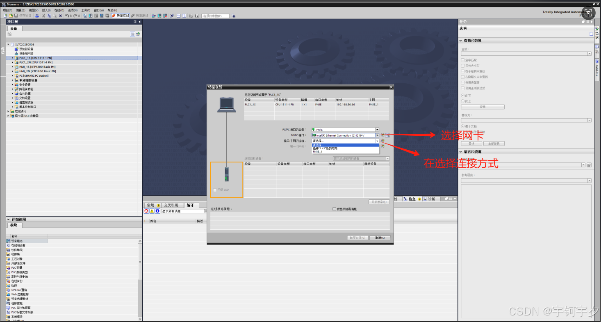Viewport: 601px width, 322px height.
Task: Click the 转至在线 (Go online) toolbar button
Action: (x=121, y=16)
